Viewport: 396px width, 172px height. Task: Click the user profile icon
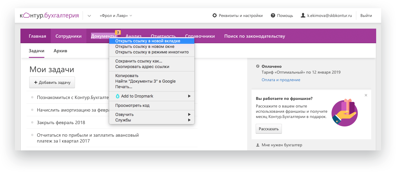point(303,15)
